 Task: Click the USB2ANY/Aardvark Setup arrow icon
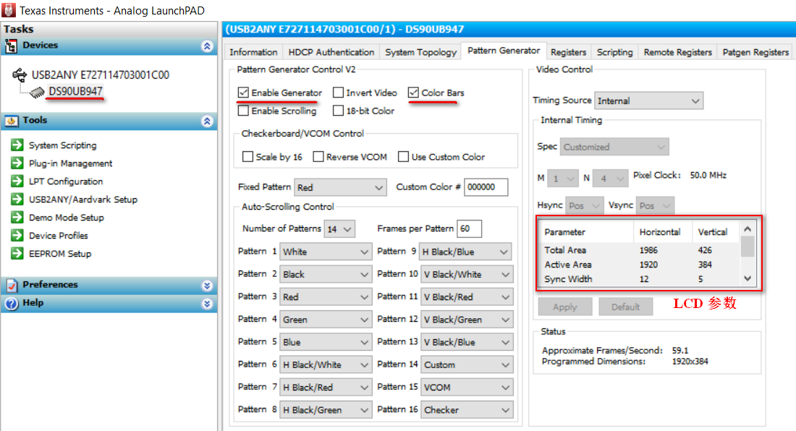click(17, 200)
